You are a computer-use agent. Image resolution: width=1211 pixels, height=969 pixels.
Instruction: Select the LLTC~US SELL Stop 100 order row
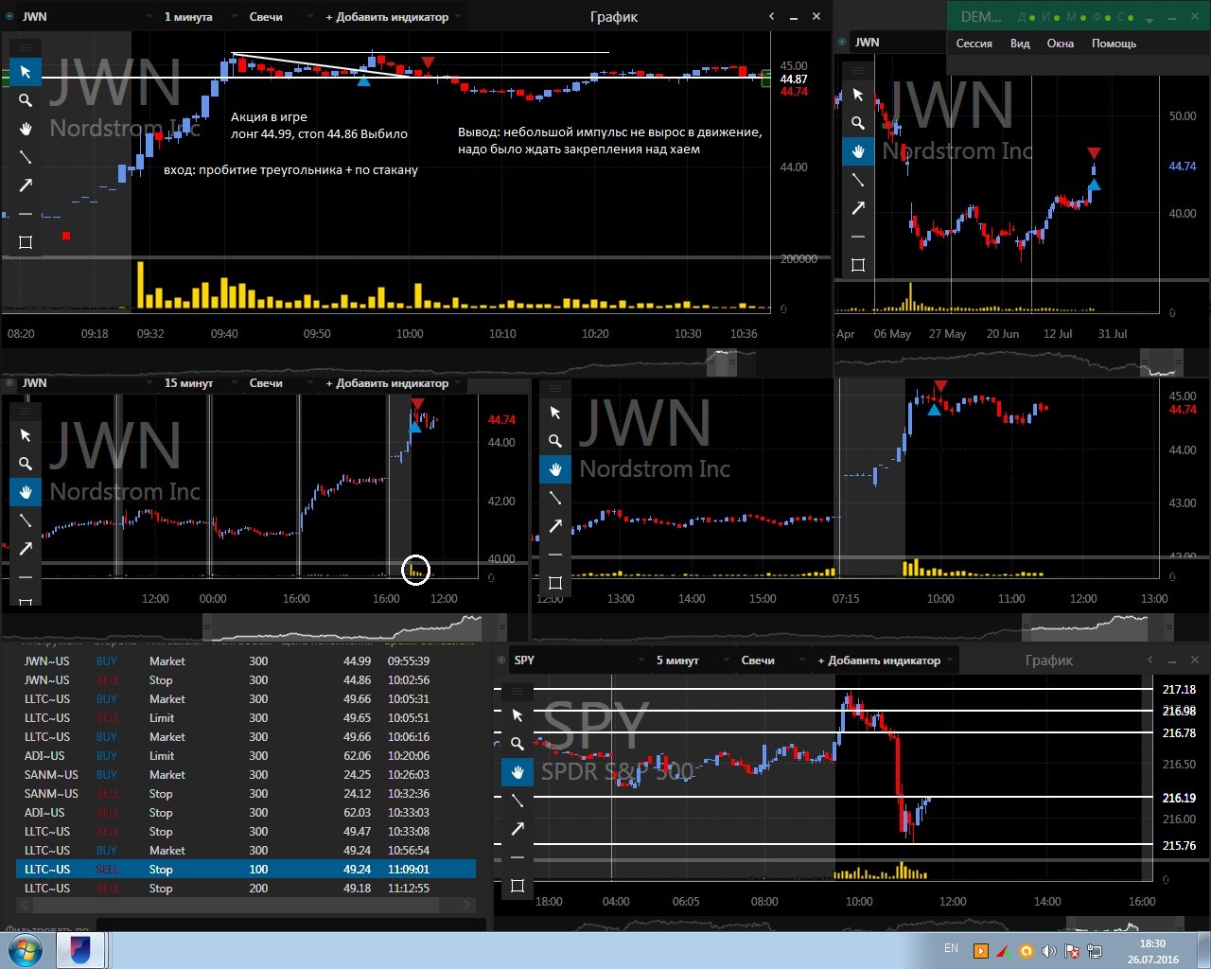tap(246, 869)
